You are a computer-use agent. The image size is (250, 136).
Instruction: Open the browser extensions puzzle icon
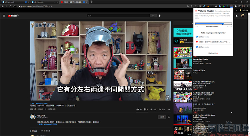(236, 6)
